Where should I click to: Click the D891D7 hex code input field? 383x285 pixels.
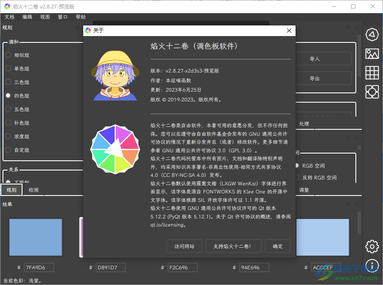click(110, 267)
